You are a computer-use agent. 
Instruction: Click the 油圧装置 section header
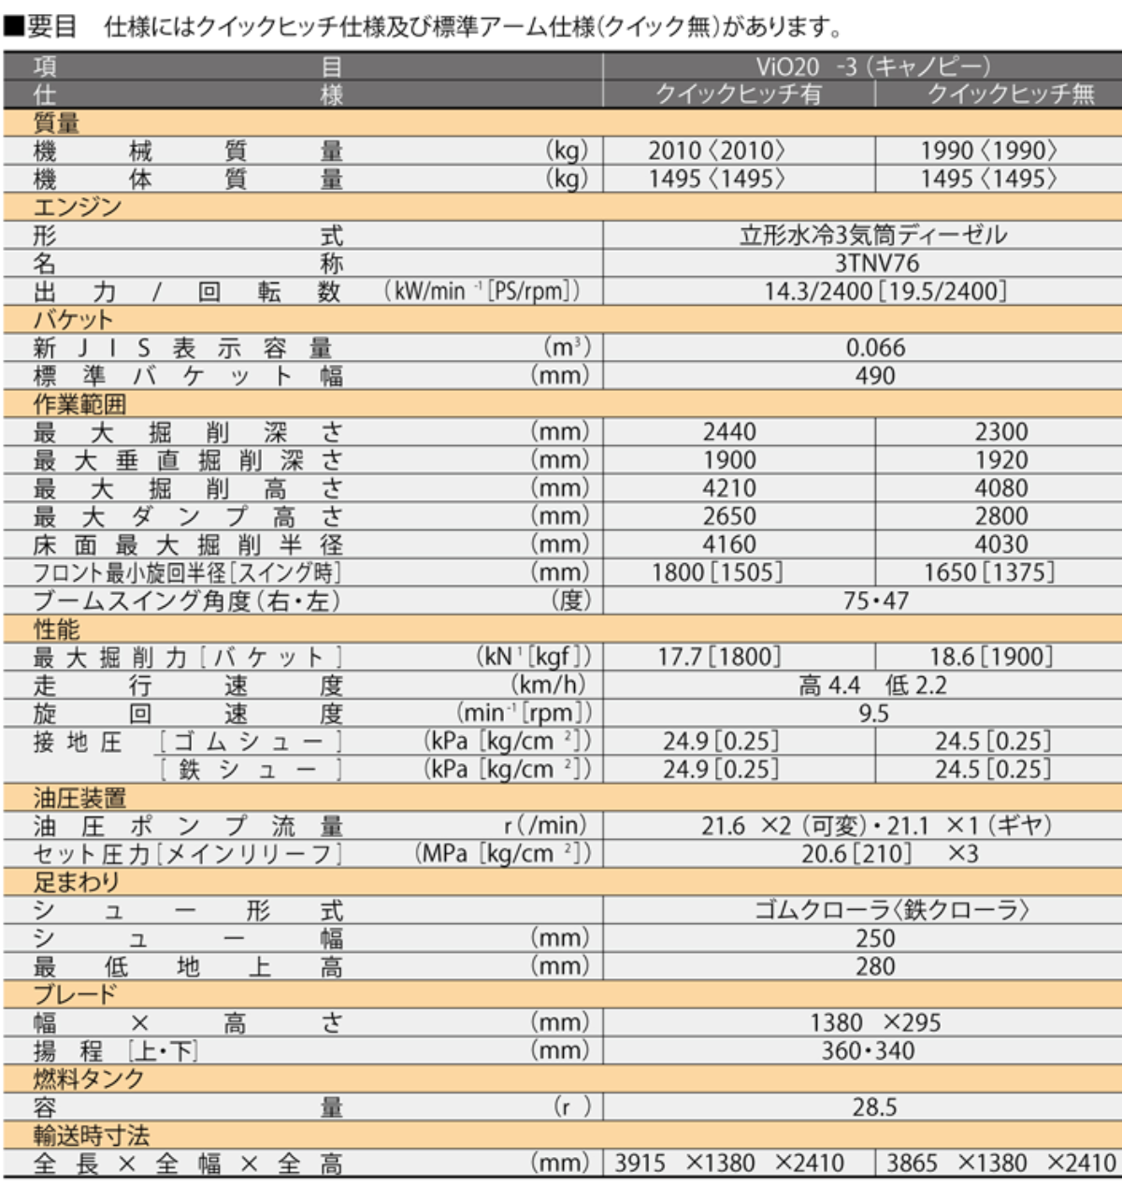pyautogui.click(x=79, y=798)
